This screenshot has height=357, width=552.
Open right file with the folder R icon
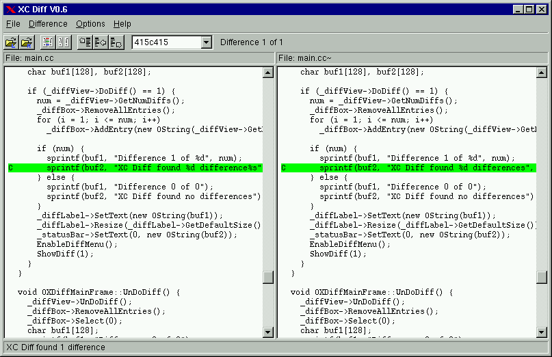27,42
